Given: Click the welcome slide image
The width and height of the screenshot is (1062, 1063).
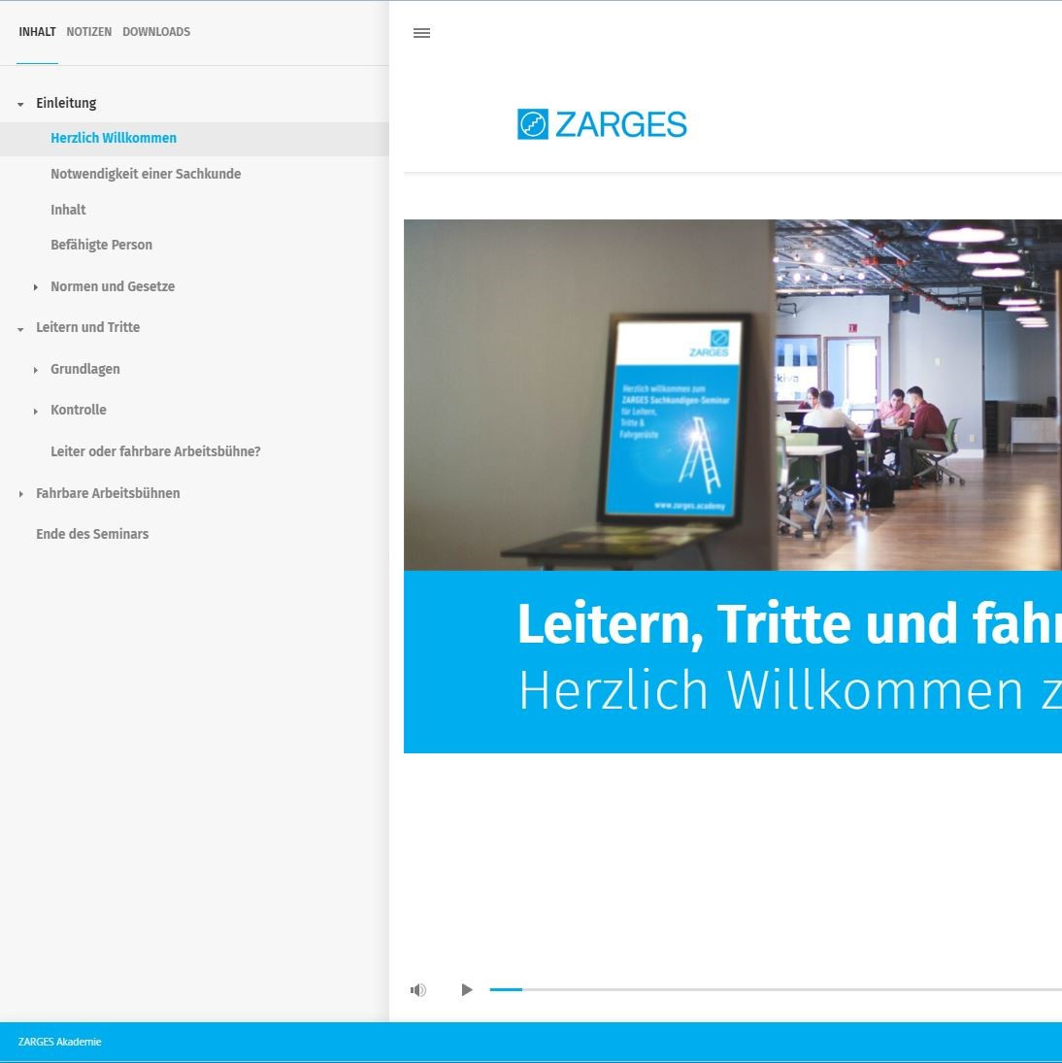Looking at the screenshot, I should point(732,395).
